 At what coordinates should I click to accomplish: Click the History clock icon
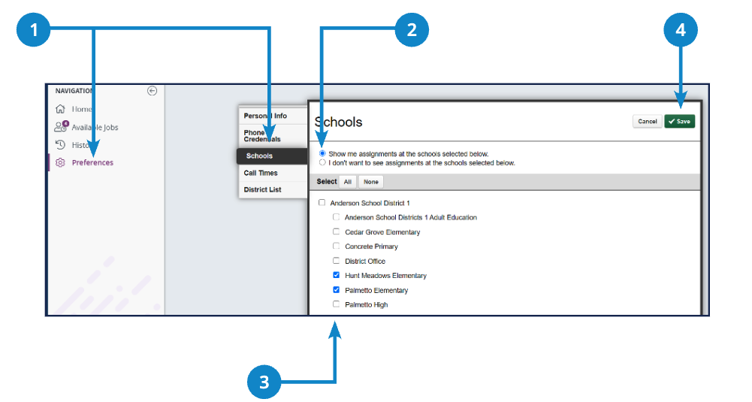60,144
